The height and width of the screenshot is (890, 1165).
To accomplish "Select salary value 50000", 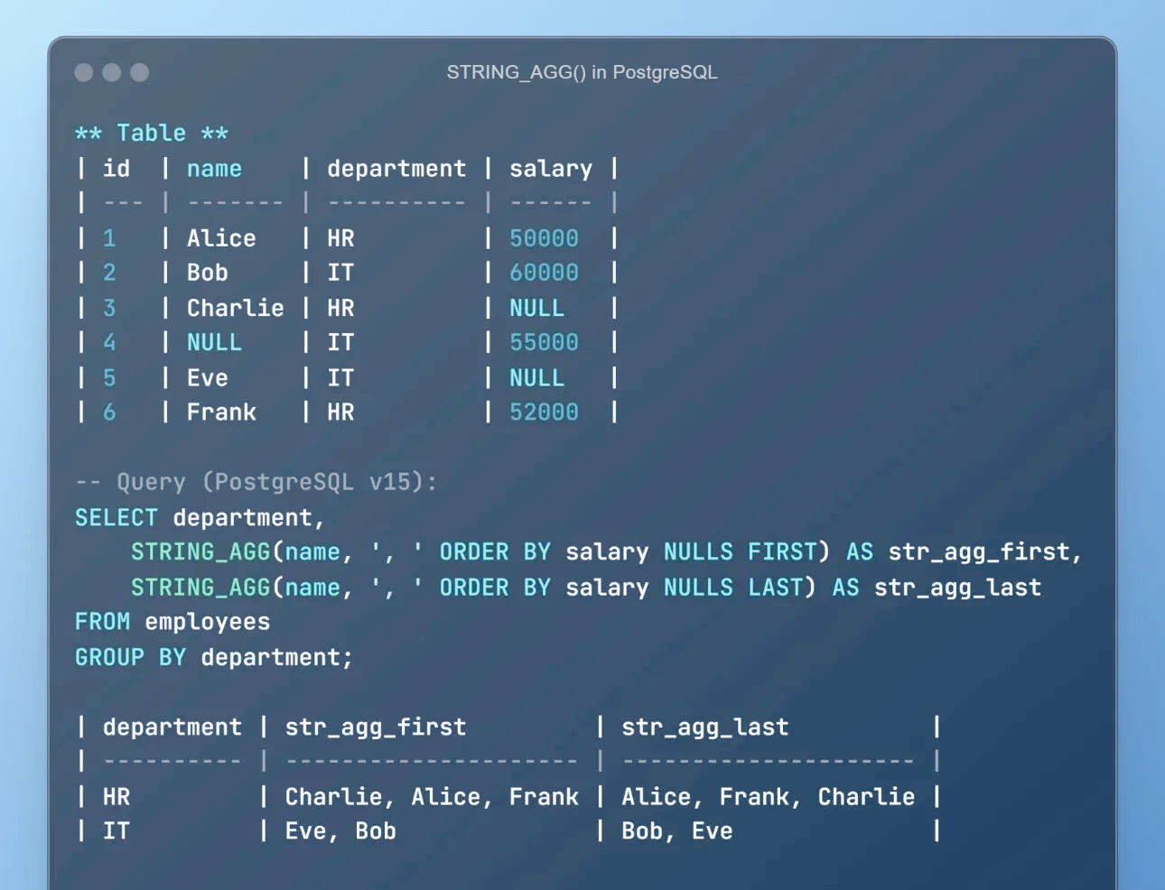I will click(x=544, y=238).
